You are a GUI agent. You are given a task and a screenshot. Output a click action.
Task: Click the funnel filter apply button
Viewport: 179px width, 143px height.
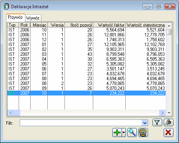[157, 122]
